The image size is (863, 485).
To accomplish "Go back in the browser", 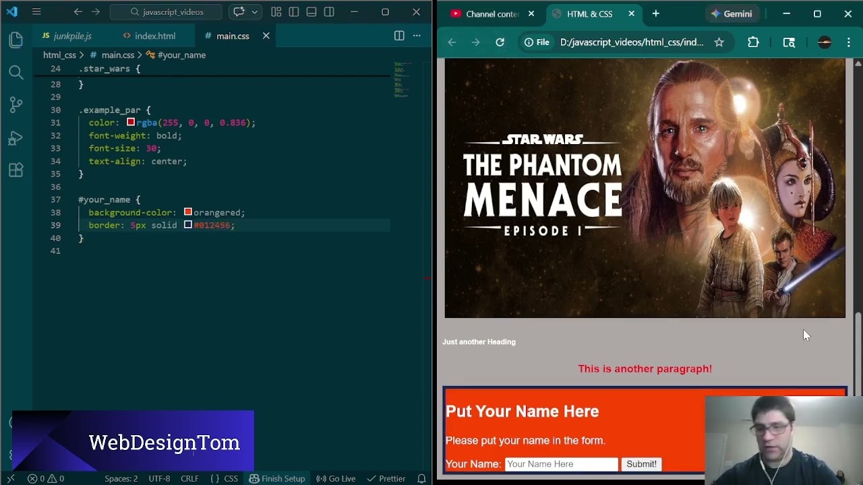I will coord(452,42).
